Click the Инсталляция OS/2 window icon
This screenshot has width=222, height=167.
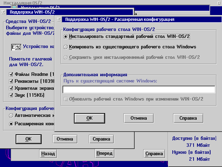[x=14, y=7]
